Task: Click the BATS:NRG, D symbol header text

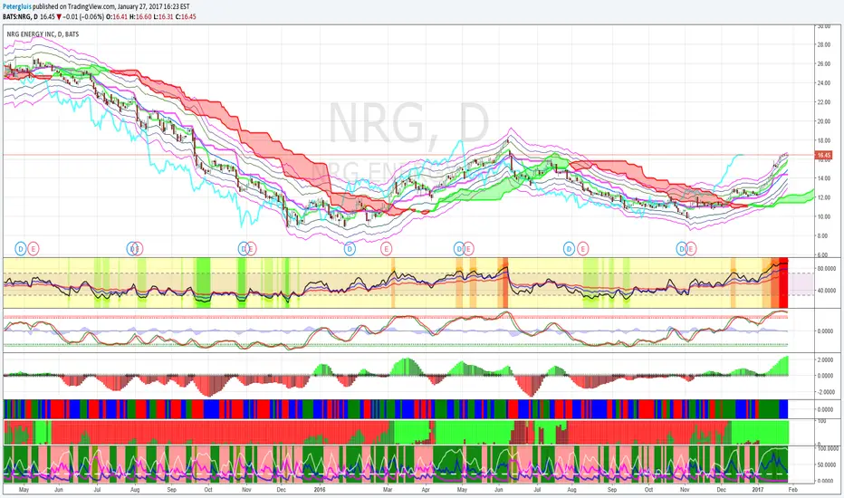Action: pos(20,16)
